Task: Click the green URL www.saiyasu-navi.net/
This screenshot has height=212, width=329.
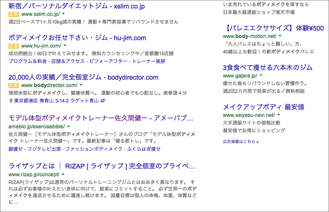Action: (x=249, y=115)
